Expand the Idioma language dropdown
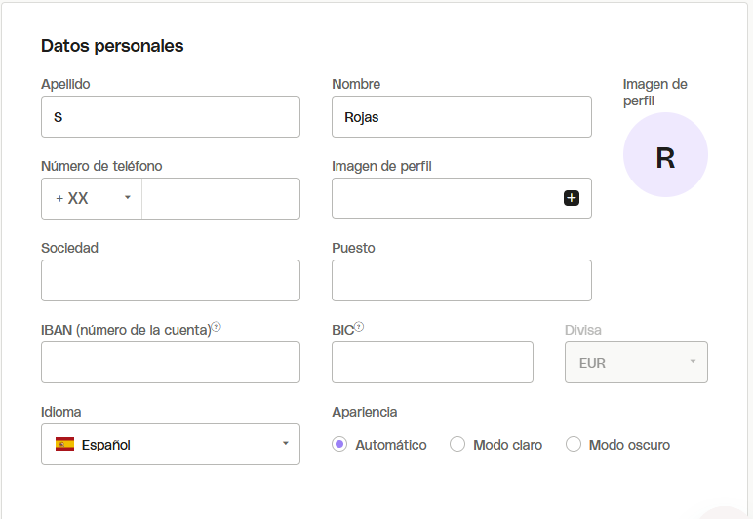Image resolution: width=753 pixels, height=519 pixels. click(x=170, y=445)
